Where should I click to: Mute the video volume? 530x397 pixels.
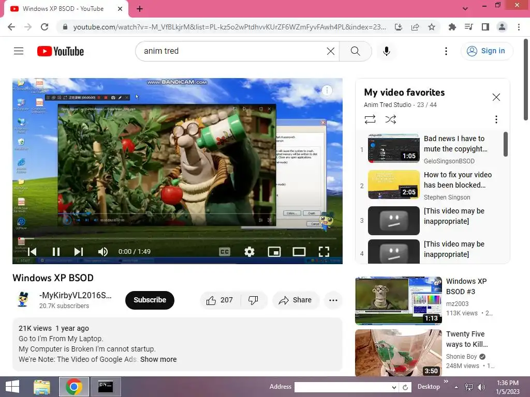coord(103,252)
